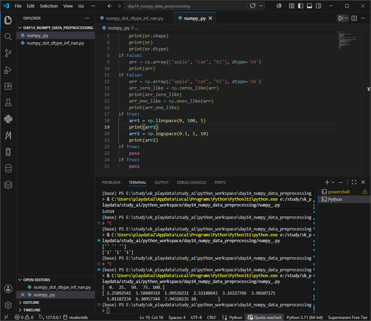The height and width of the screenshot is (321, 371).
Task: Switch to the OUTPUT panel tab
Action: pyautogui.click(x=161, y=182)
